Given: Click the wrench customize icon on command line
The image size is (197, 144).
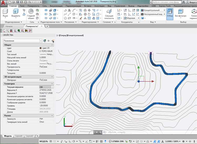Looking at the screenshot, I should [100, 132].
